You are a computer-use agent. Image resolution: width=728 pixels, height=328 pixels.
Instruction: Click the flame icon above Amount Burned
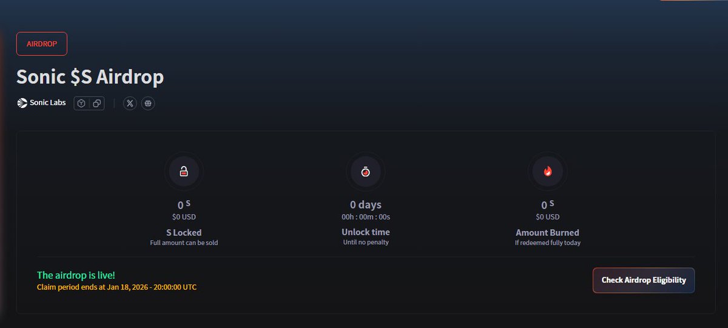548,172
